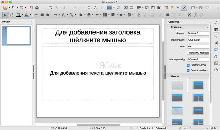Toggle 'Показать фон' checkbox
Image resolution: width=220 pixels, height=130 pixels.
click(188, 65)
